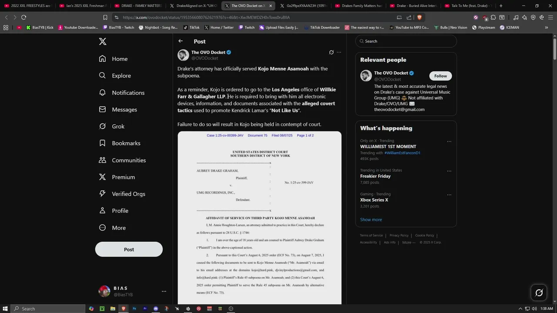Image resolution: width=557 pixels, height=313 pixels.
Task: Open Notifications in X sidebar
Action: (x=122, y=93)
